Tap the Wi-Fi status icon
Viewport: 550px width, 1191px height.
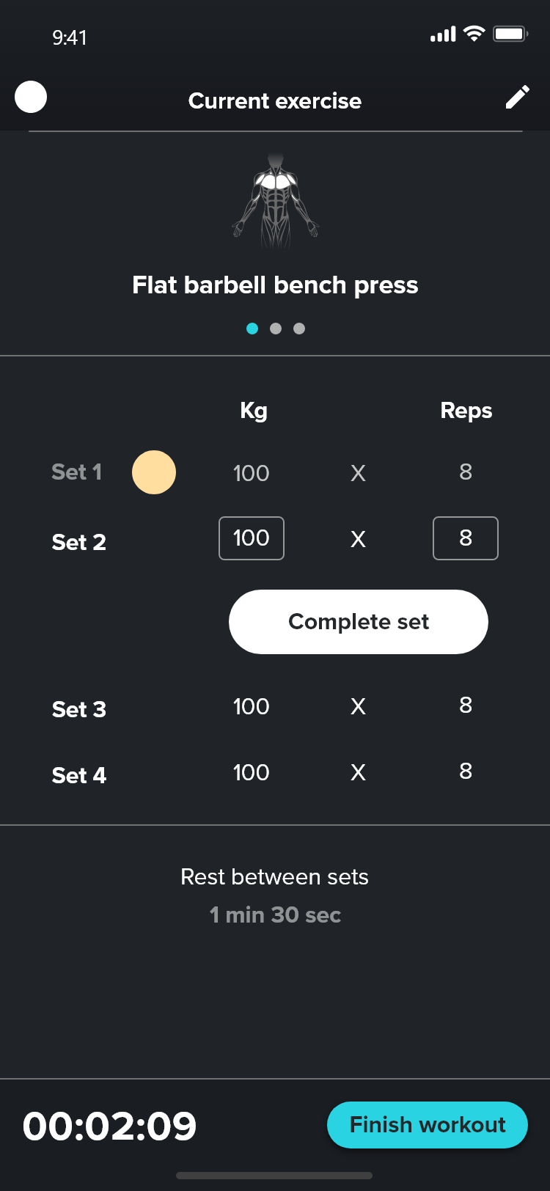474,34
